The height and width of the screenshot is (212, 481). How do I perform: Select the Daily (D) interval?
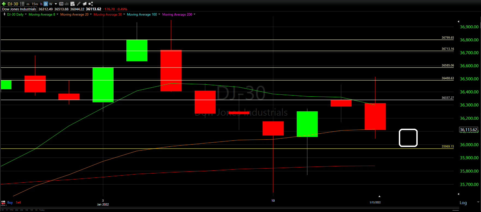(x=46, y=4)
